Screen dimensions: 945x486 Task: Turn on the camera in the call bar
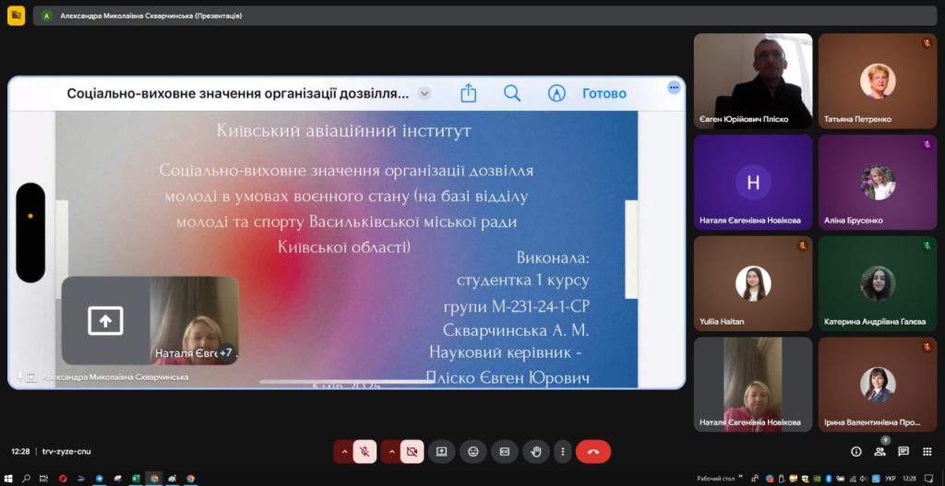pyautogui.click(x=412, y=452)
